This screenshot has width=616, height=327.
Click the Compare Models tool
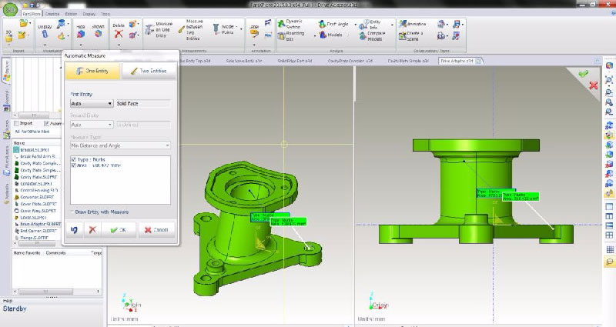(377, 36)
